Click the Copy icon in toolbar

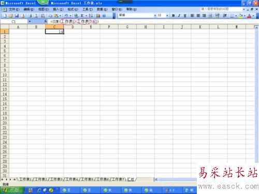pyautogui.click(x=50, y=16)
